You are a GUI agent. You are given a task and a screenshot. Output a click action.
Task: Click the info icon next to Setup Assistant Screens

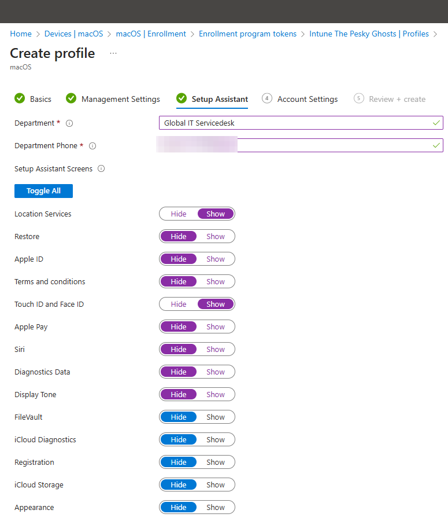pyautogui.click(x=101, y=168)
